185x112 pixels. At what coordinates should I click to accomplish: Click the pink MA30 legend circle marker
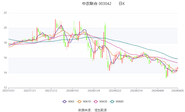(x=96, y=101)
